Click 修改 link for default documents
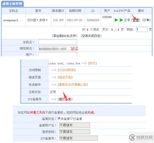The image size is (154, 143). [x=92, y=63]
